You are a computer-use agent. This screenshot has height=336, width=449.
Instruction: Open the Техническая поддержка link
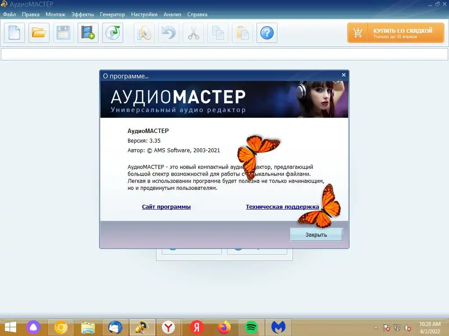pos(282,206)
